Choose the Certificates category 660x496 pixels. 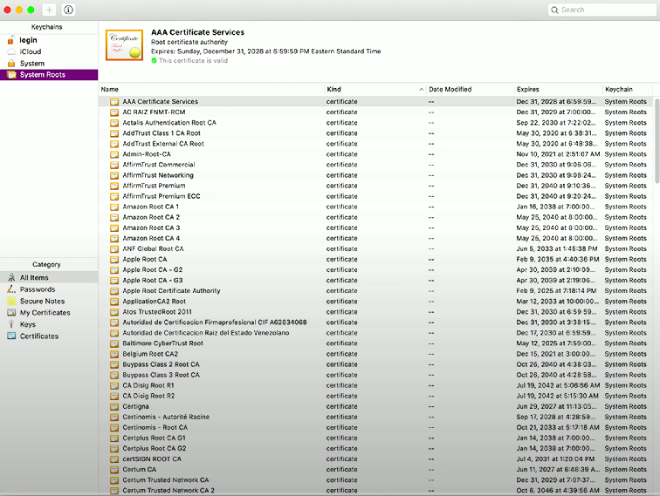[x=49, y=336]
